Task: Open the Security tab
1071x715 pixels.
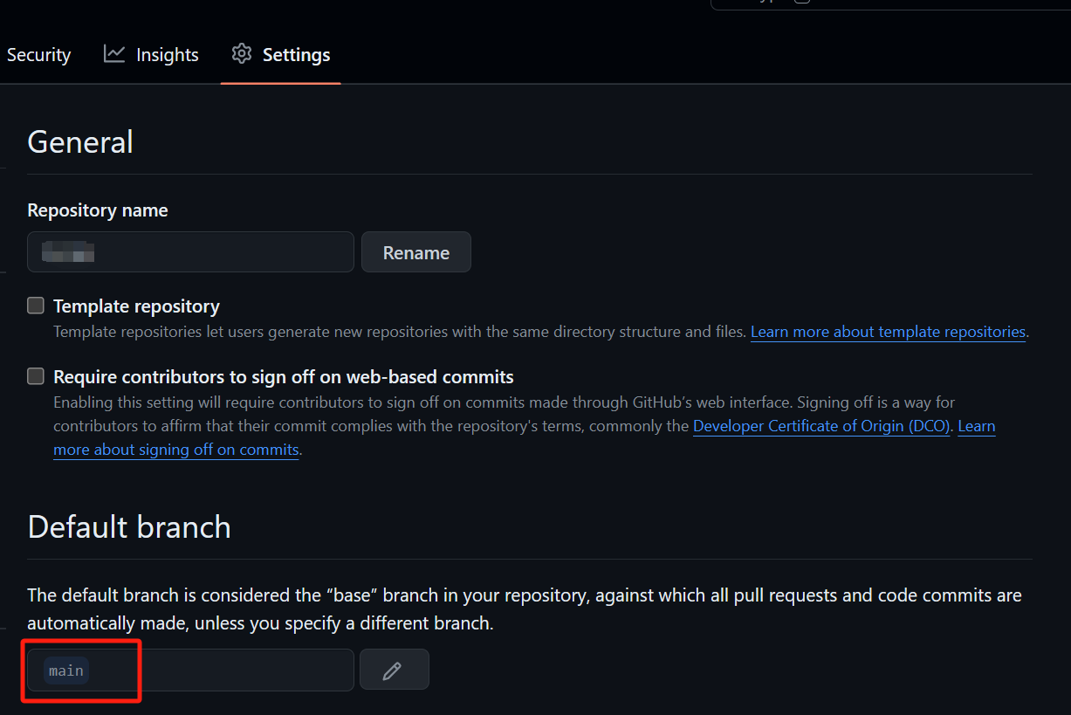Action: 38,55
